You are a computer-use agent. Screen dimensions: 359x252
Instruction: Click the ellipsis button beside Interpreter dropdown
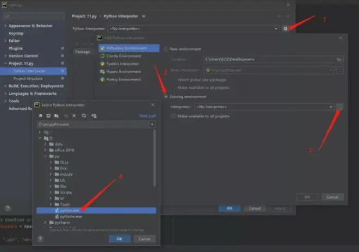(x=340, y=107)
